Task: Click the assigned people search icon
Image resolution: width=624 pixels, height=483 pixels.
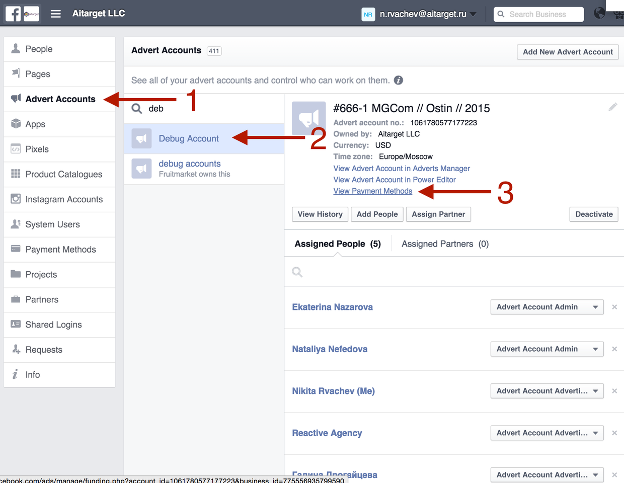Action: coord(297,272)
